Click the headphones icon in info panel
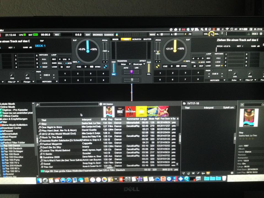 coord(262,105)
